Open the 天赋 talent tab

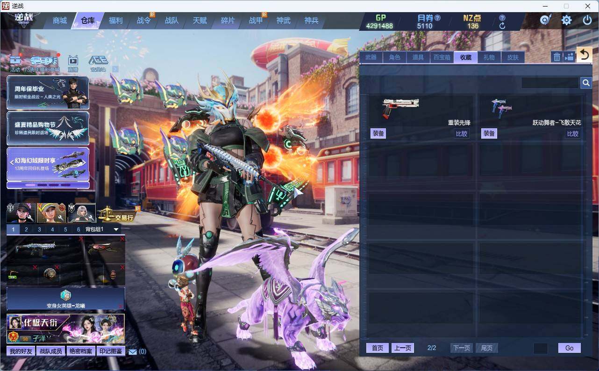[200, 21]
